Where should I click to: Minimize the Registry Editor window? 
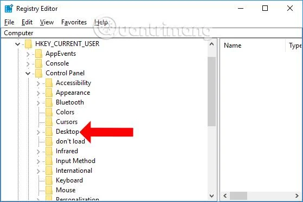coord(241,8)
